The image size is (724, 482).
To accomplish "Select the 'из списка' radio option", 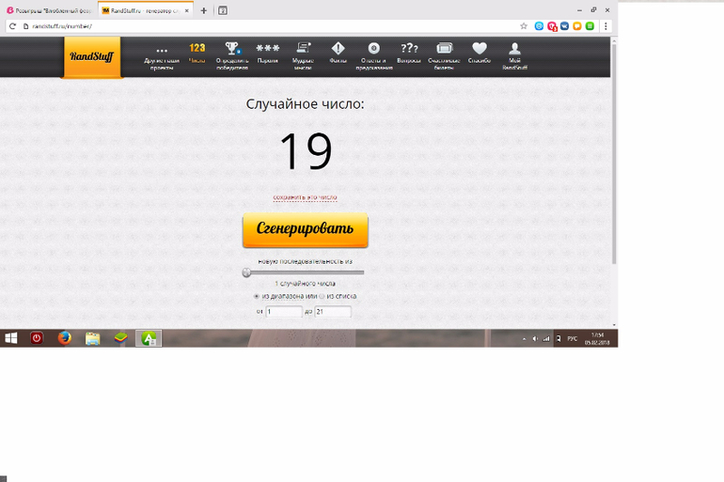I will [x=322, y=297].
